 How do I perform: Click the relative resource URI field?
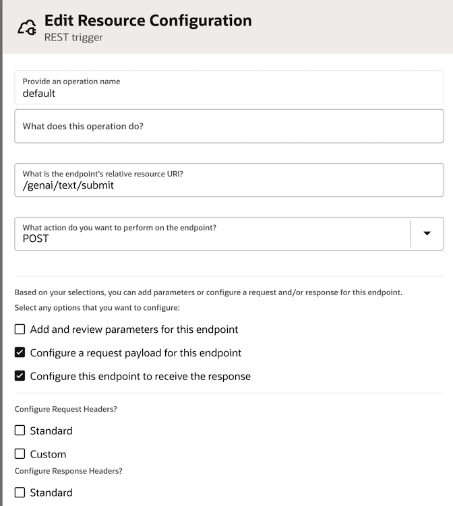(x=229, y=185)
